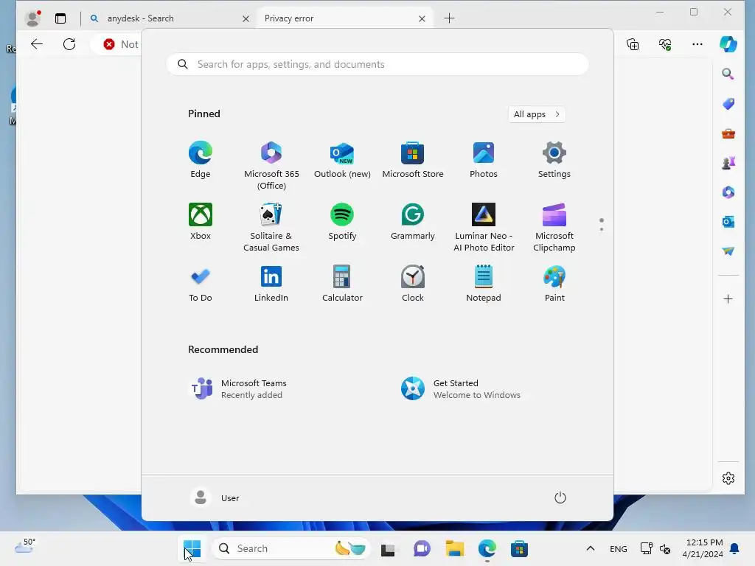The image size is (755, 566).
Task: Open Settings from Start menu
Action: (554, 160)
